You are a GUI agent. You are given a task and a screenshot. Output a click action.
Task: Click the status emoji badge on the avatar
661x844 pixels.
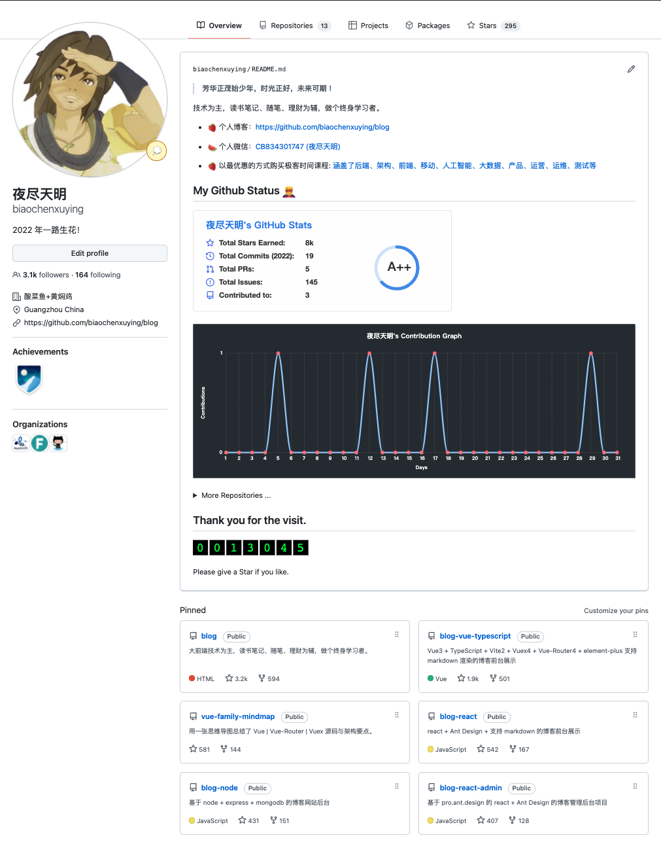[157, 150]
